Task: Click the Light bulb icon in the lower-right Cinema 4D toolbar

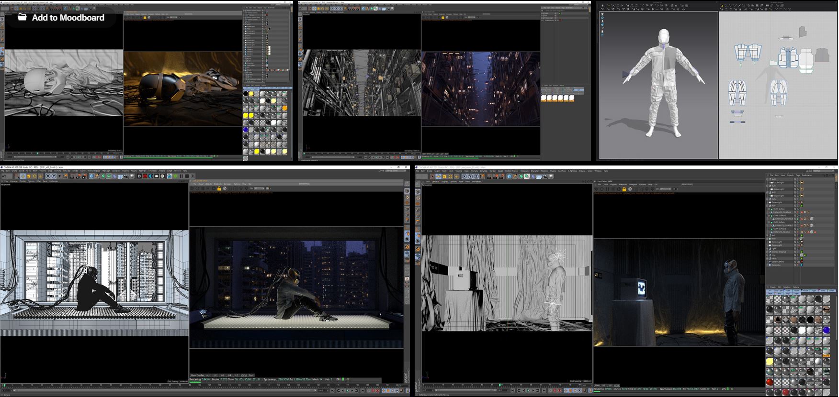Action: [551, 176]
